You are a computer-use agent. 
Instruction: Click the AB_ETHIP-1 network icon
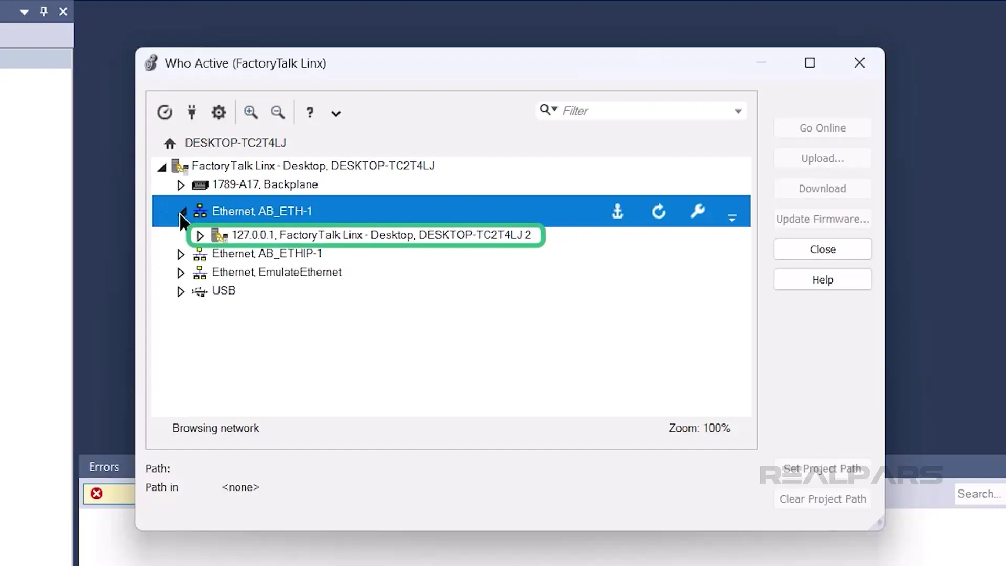pos(200,254)
